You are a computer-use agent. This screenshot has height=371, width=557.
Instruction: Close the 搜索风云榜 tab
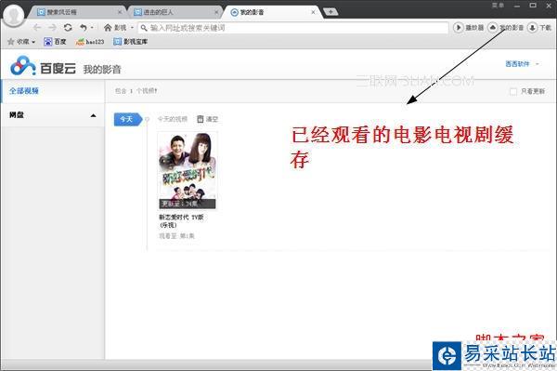(x=120, y=12)
